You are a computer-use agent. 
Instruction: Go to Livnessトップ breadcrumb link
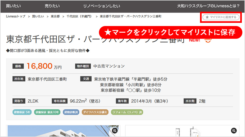[x=16, y=16]
